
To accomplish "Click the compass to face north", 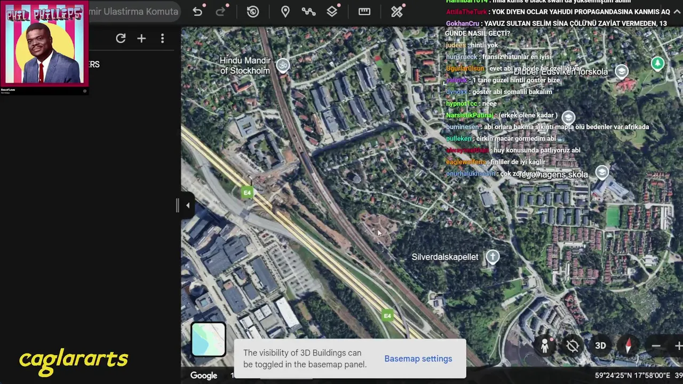I will point(628,346).
